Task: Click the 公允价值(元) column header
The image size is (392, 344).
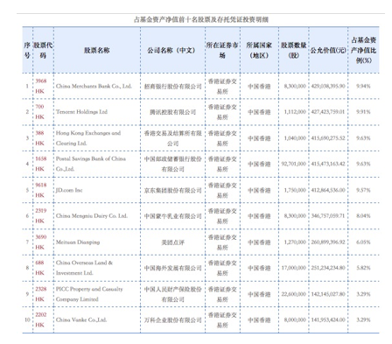Action: [328, 50]
